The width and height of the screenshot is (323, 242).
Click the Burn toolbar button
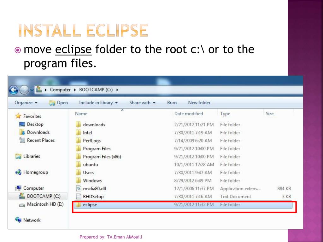click(x=172, y=103)
